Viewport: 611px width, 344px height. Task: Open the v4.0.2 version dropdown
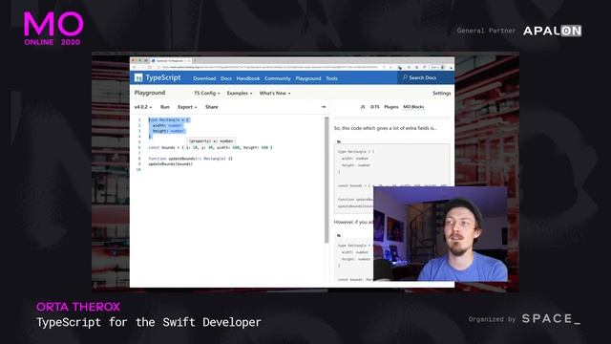(x=143, y=107)
